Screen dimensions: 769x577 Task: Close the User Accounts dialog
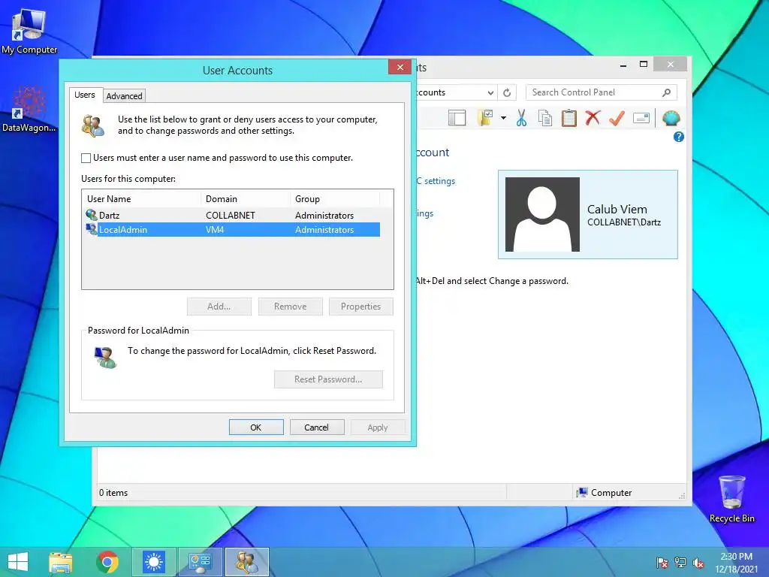400,67
